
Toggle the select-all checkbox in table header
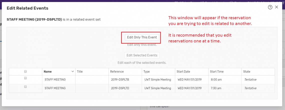[x=25, y=72]
